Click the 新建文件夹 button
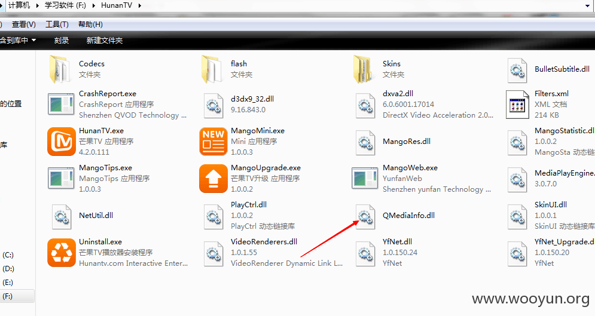The height and width of the screenshot is (316, 595). point(105,40)
